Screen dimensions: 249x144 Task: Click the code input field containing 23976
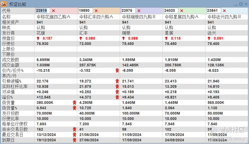[128, 11]
